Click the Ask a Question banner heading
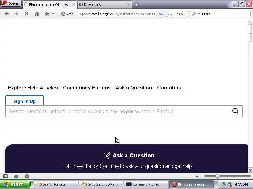The width and height of the screenshot is (253, 189). click(133, 156)
